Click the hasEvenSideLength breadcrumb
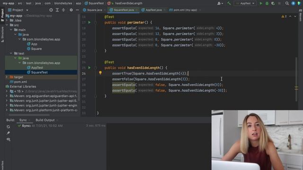Screen dimensions: 303x170 (x=129, y=3)
